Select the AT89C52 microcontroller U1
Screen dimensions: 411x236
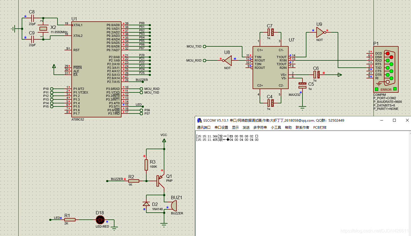96,69
